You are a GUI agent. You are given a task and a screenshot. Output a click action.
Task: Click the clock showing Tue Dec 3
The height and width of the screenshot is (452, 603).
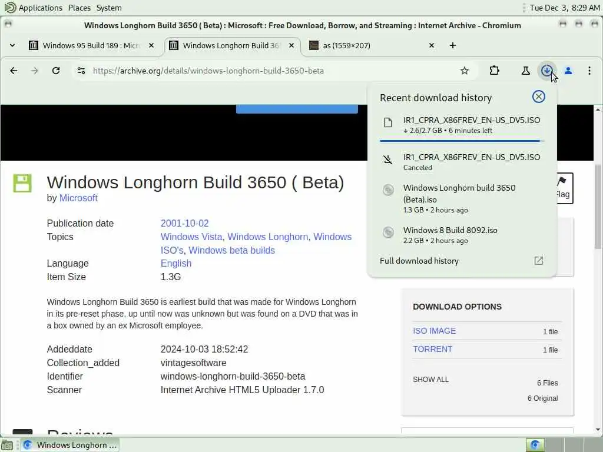click(565, 8)
